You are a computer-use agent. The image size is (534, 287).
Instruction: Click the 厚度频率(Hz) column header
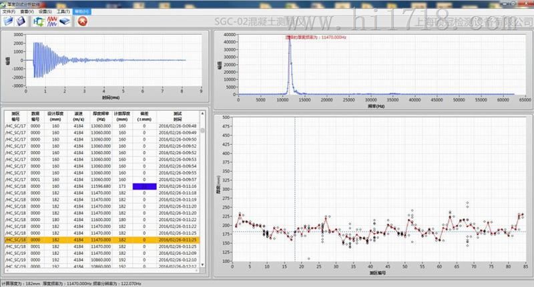[x=101, y=116]
